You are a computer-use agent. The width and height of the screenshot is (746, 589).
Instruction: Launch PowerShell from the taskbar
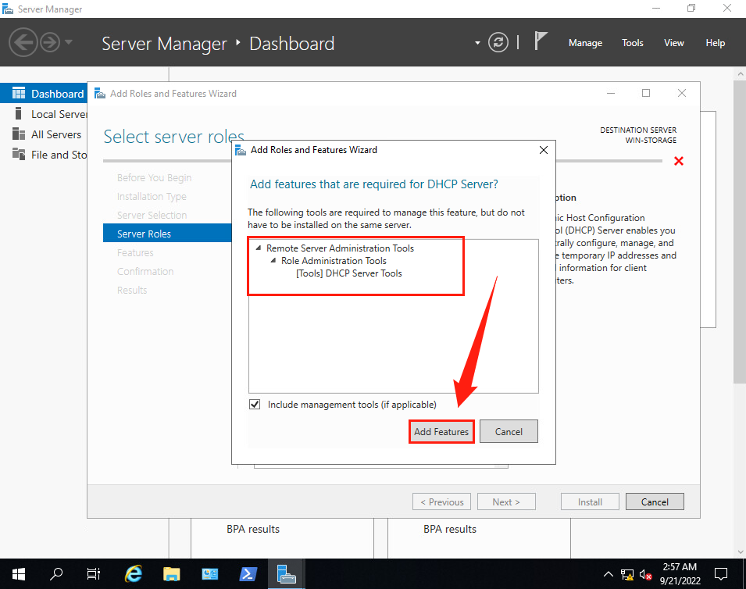[248, 574]
